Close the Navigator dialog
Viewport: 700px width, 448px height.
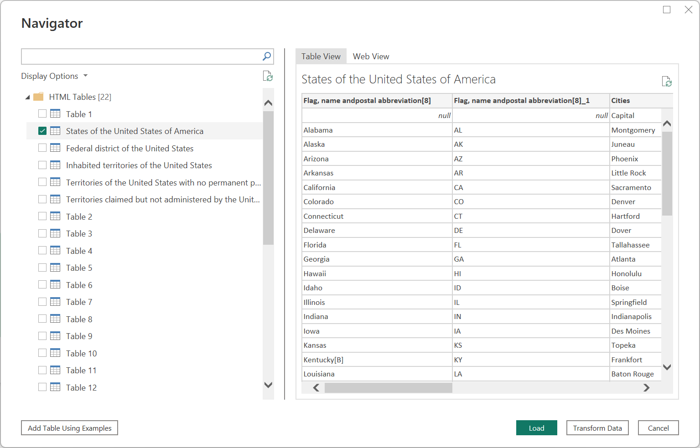pyautogui.click(x=689, y=10)
